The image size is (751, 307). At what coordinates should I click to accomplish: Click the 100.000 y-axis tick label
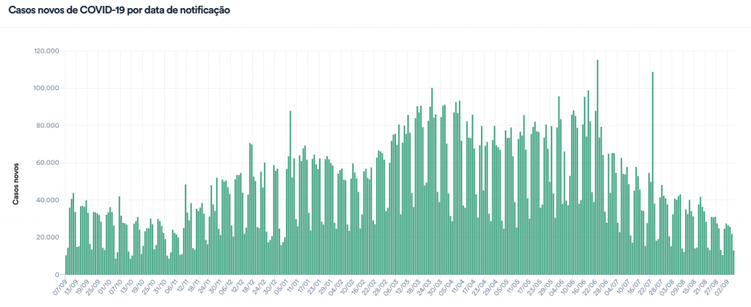[45, 89]
